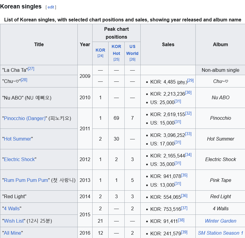Screen dimensions: 245x238
Task: Open the All Mine song link
Action: click(x=12, y=233)
